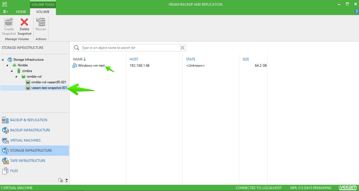Collapse the Storage Infrastructure tree node
The width and height of the screenshot is (359, 191).
point(3,60)
